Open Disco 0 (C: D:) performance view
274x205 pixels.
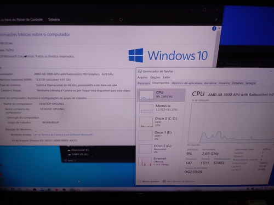[x=161, y=122]
